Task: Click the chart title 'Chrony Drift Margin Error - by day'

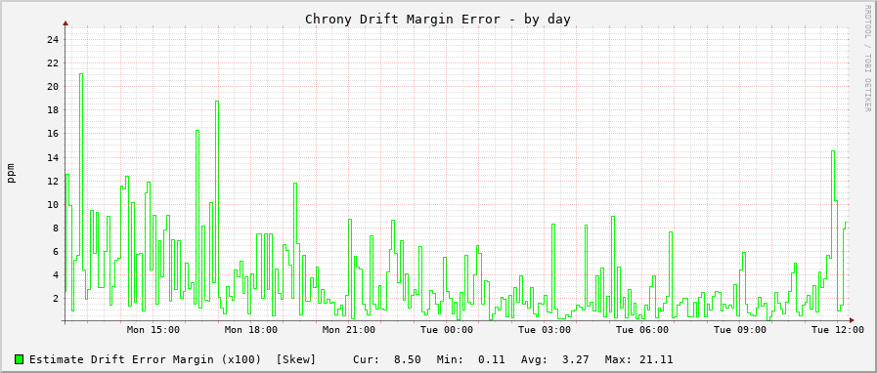Action: pyautogui.click(x=437, y=19)
